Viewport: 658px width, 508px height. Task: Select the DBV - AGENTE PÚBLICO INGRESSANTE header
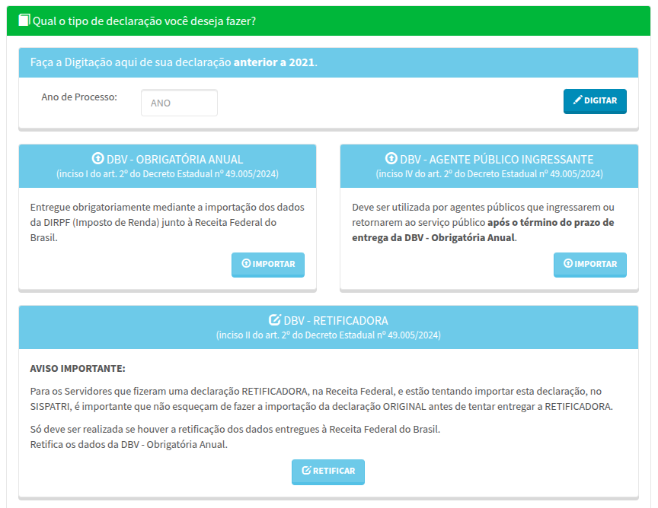click(489, 166)
